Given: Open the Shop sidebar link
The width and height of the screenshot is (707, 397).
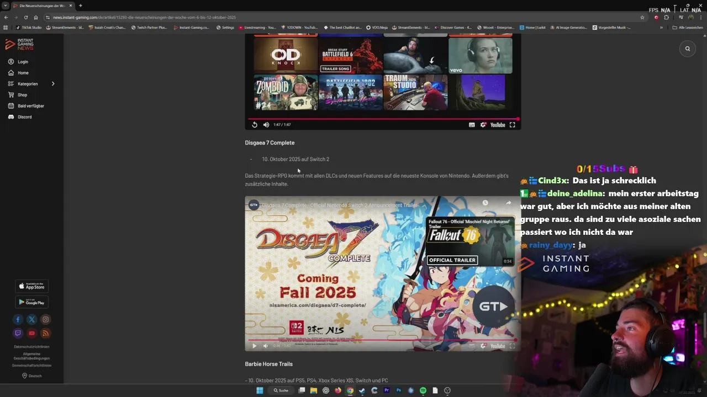Looking at the screenshot, I should coord(18,95).
